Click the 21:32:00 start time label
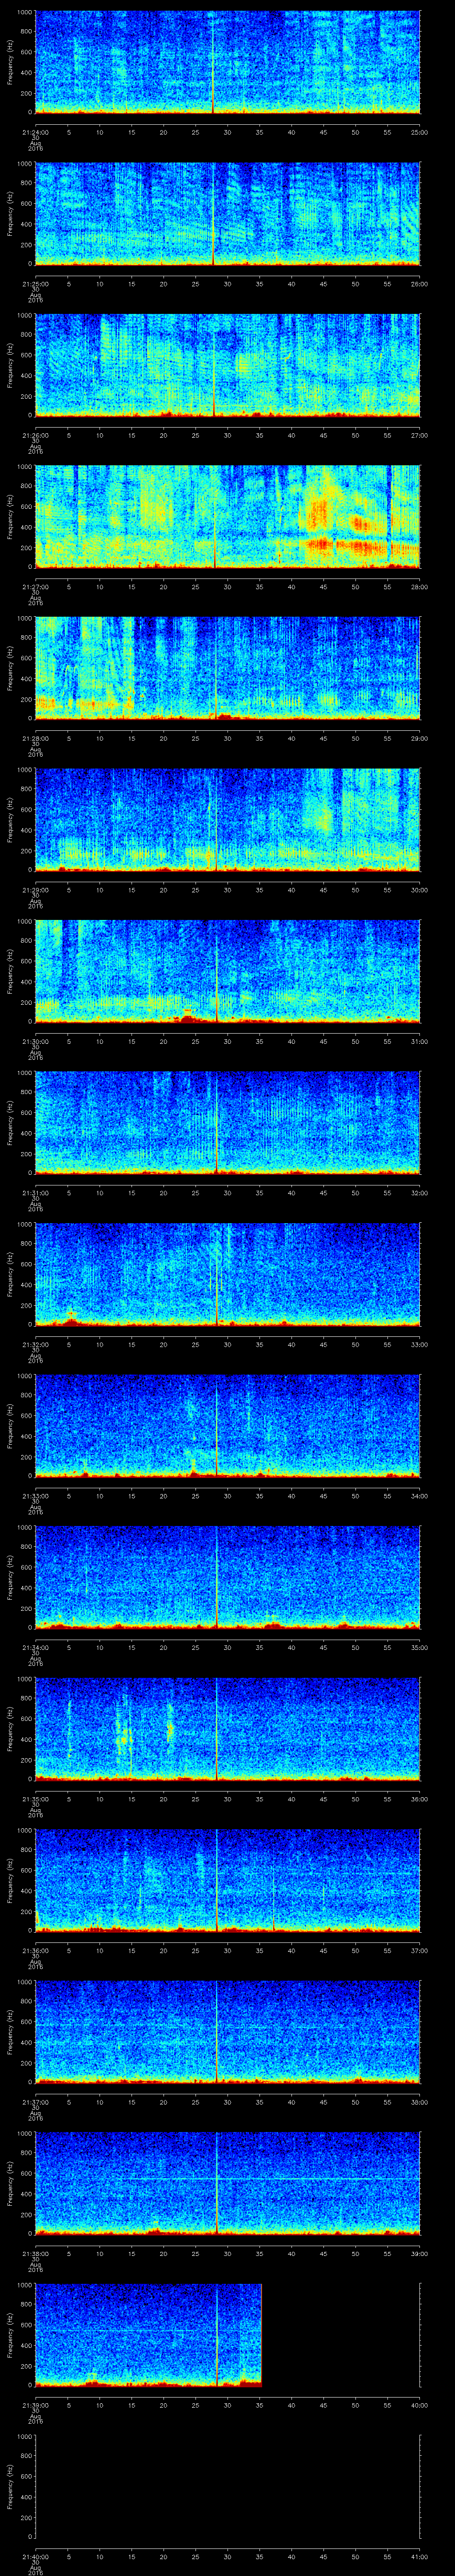The width and height of the screenshot is (455, 2576). point(35,1344)
